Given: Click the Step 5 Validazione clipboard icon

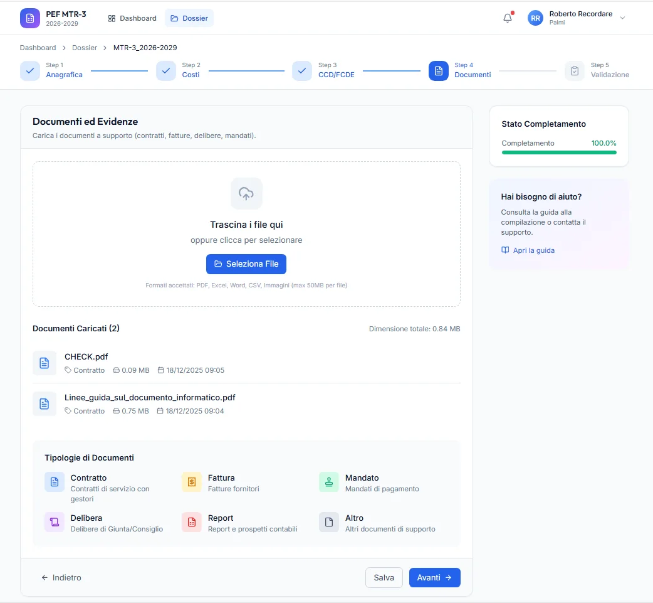Looking at the screenshot, I should (x=575, y=71).
